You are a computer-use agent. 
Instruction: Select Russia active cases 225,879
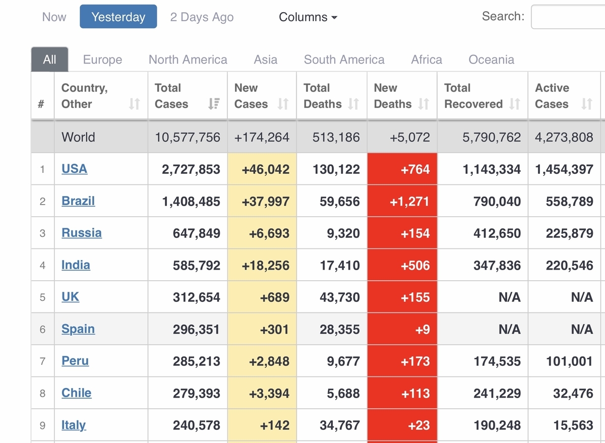click(570, 233)
